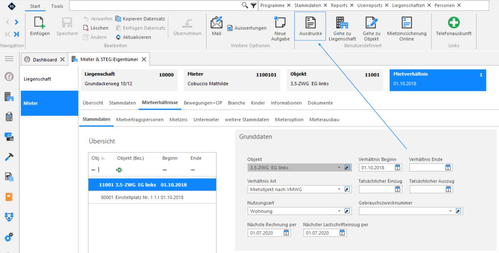499x253 pixels.
Task: Expand the Nutzungsart dropdown
Action: 339,211
